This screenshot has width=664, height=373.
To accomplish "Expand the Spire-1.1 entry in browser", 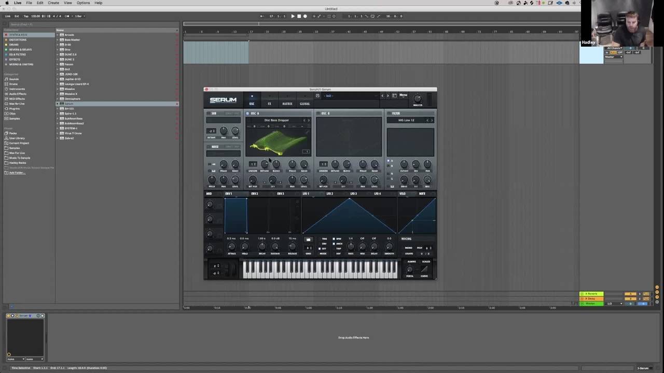I will tap(58, 113).
